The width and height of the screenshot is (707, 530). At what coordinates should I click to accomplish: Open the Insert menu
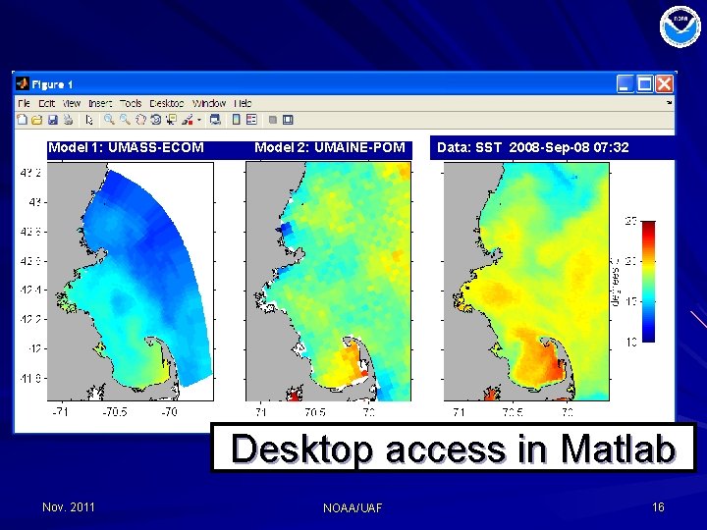(x=100, y=103)
